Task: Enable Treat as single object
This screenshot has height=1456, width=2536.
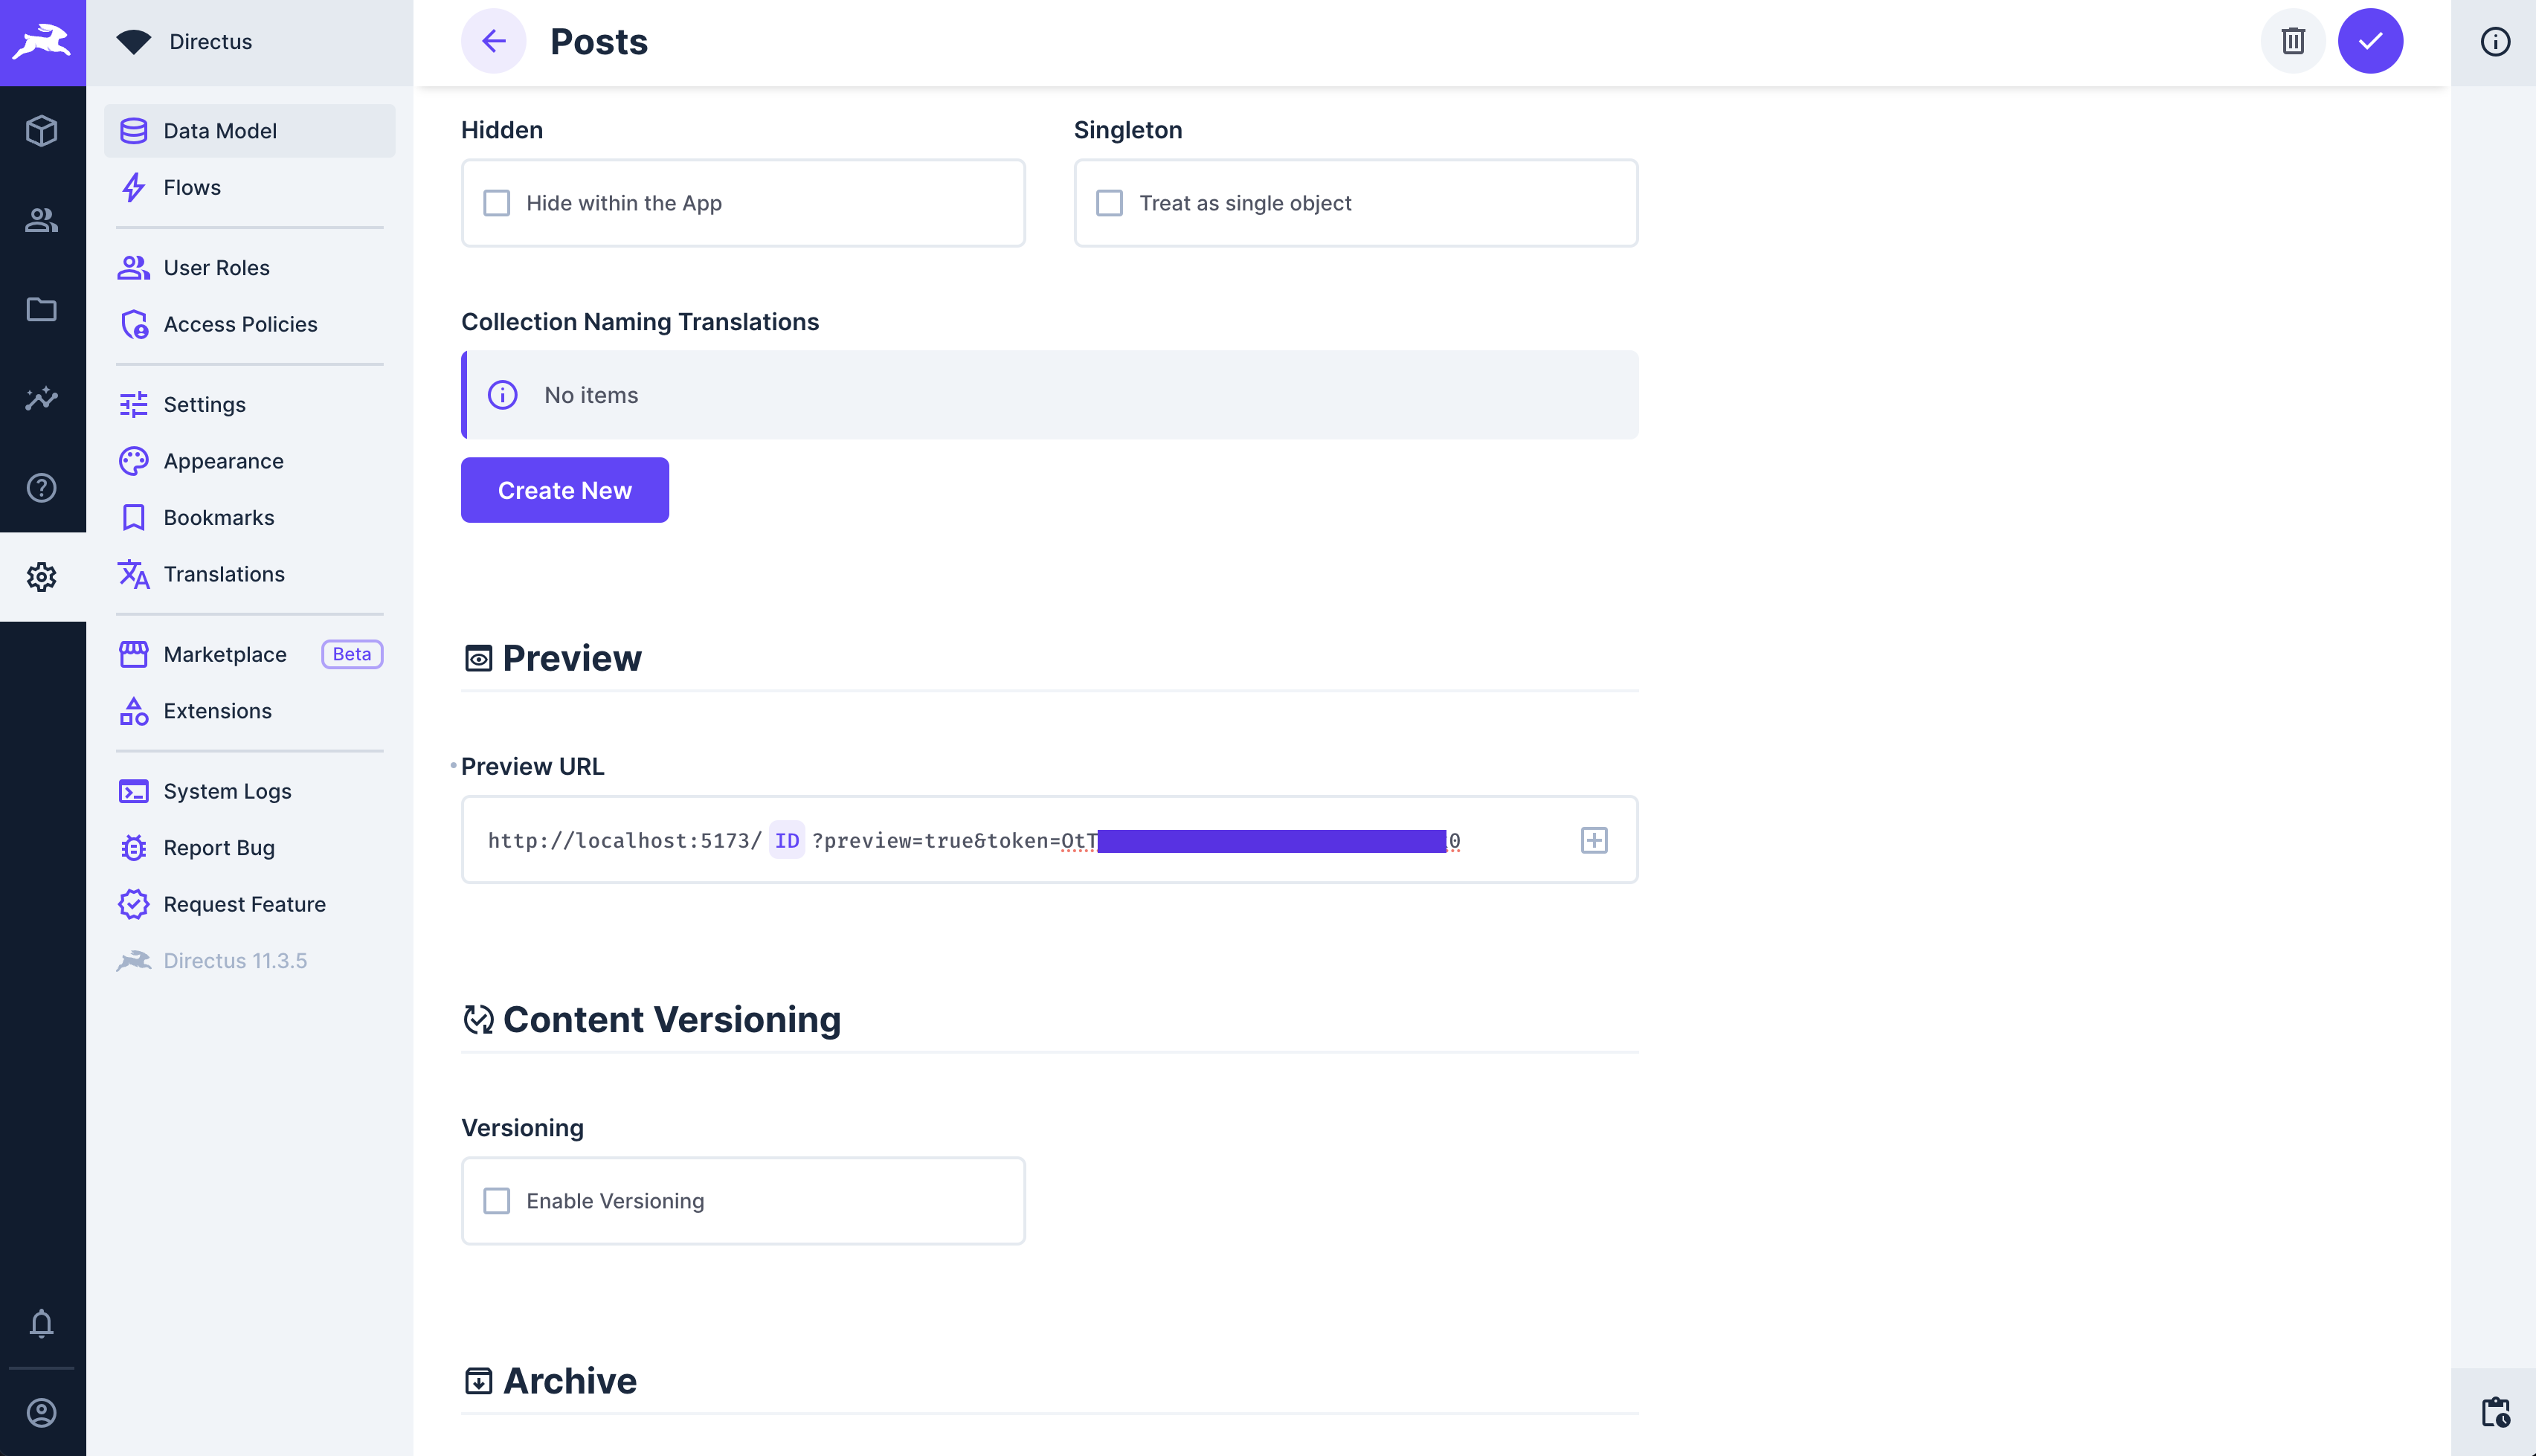Action: (x=1110, y=202)
